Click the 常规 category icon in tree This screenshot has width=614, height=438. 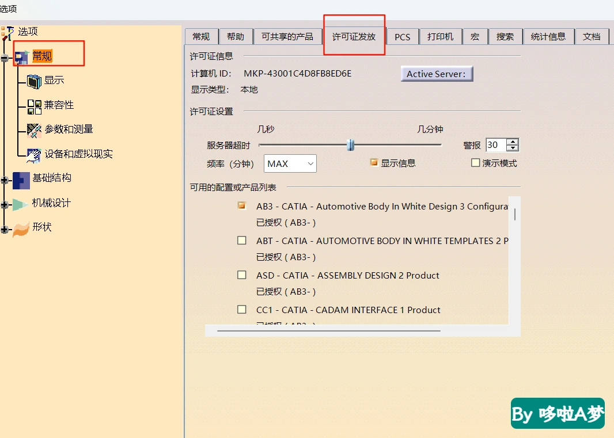pos(21,58)
